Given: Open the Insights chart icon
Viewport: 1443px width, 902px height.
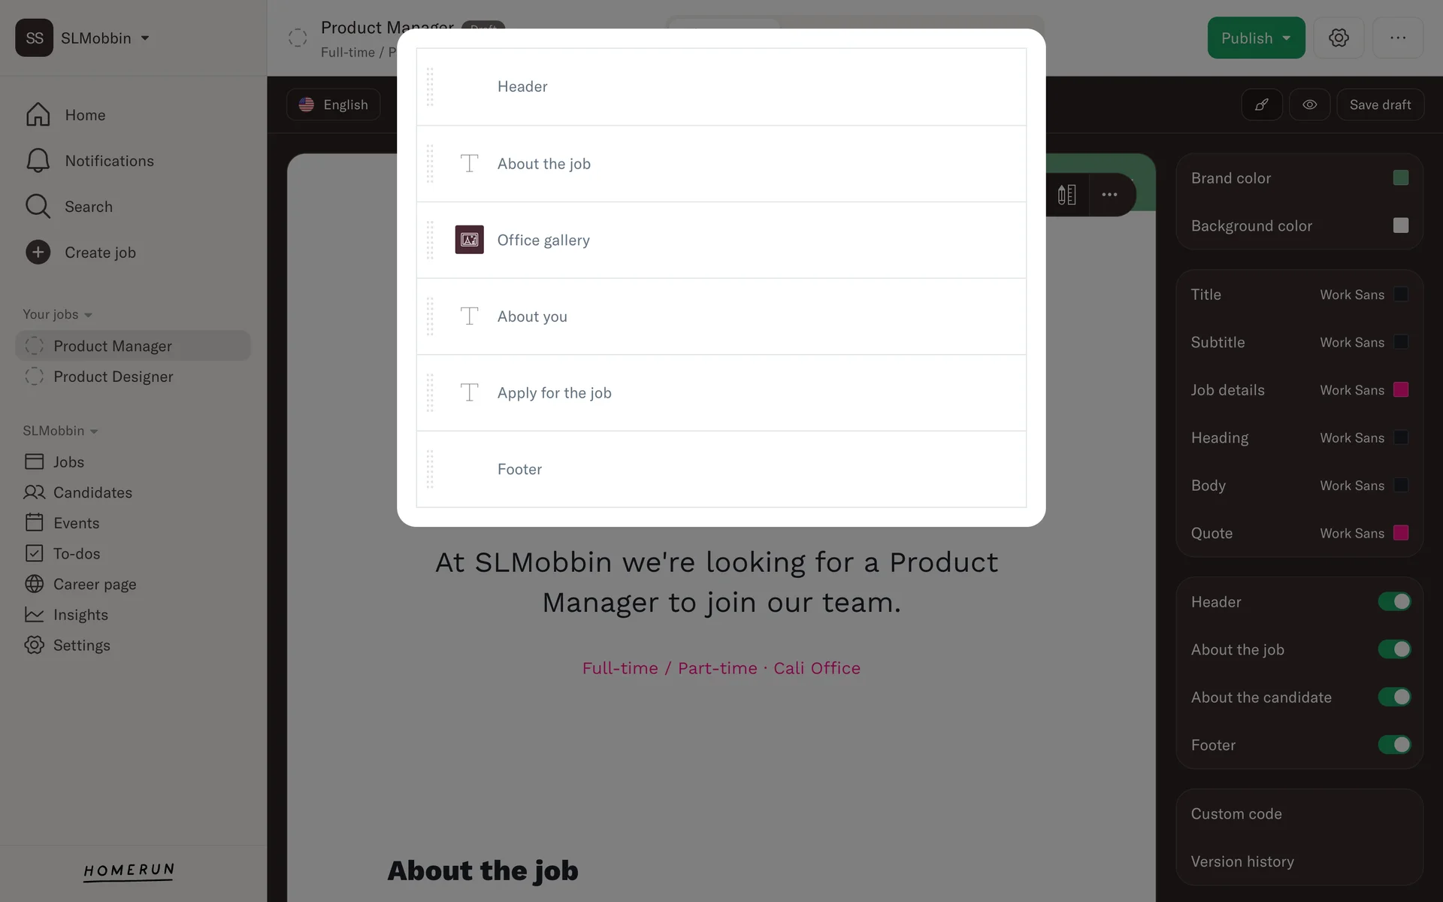Looking at the screenshot, I should pos(34,615).
